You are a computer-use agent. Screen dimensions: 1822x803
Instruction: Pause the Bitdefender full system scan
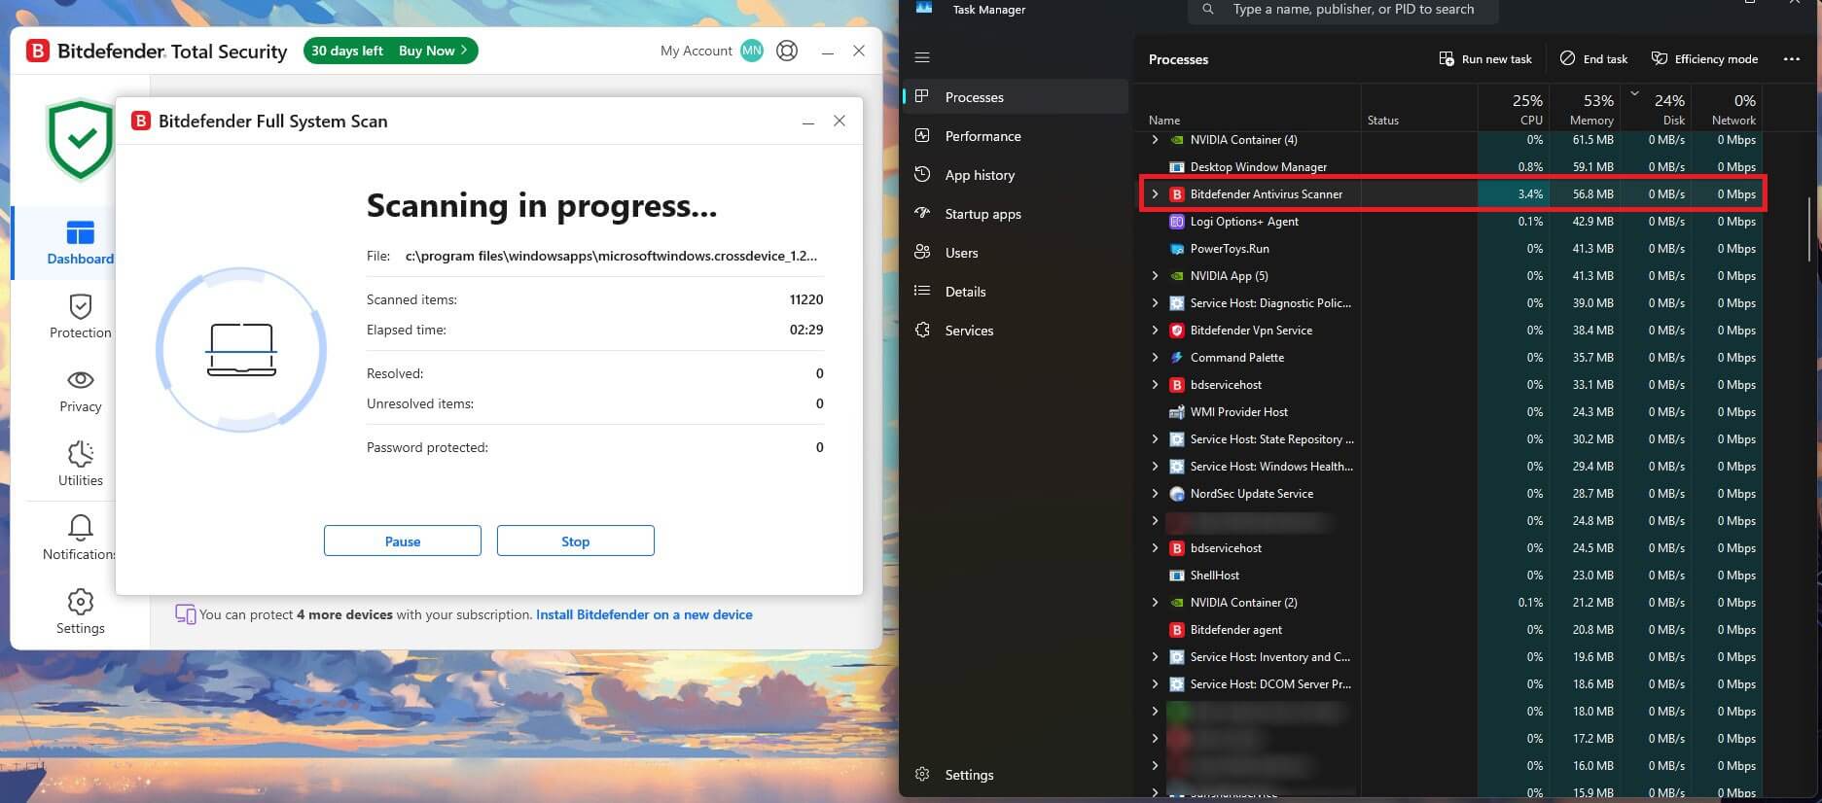coord(403,541)
